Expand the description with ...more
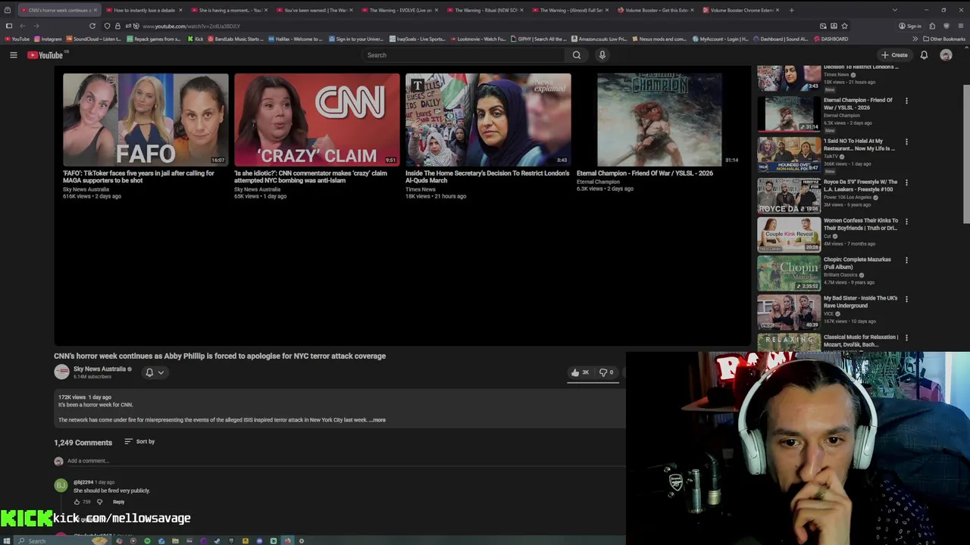The height and width of the screenshot is (545, 970). (377, 420)
